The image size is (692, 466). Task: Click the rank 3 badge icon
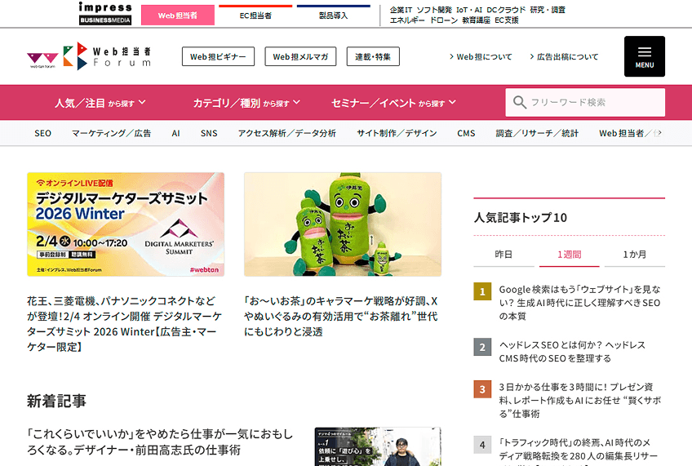pos(482,389)
